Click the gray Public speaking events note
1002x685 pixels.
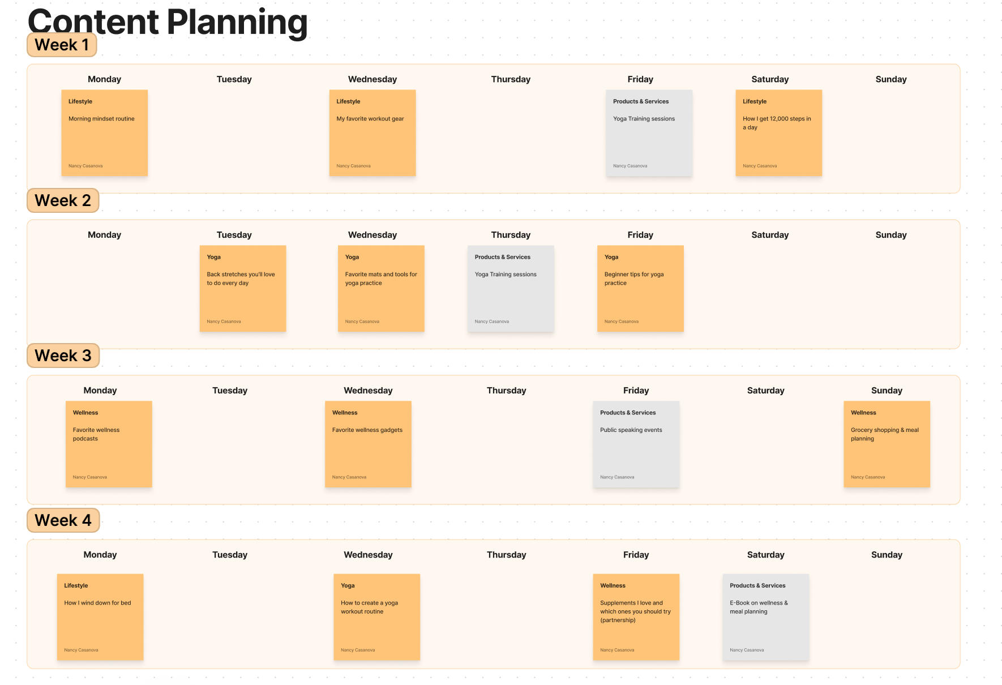(x=636, y=444)
